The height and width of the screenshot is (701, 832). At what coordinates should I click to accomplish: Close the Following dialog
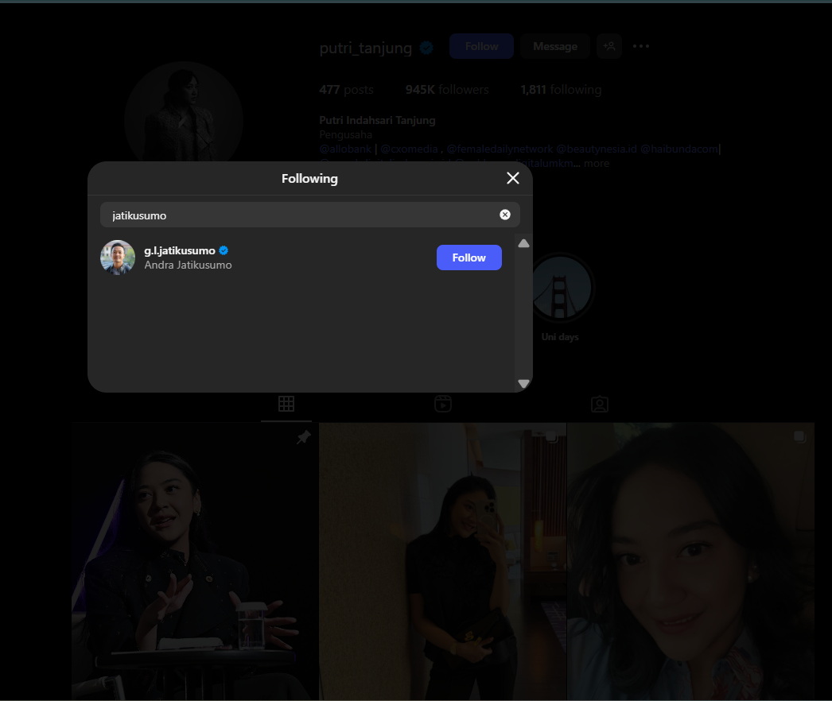pos(513,178)
